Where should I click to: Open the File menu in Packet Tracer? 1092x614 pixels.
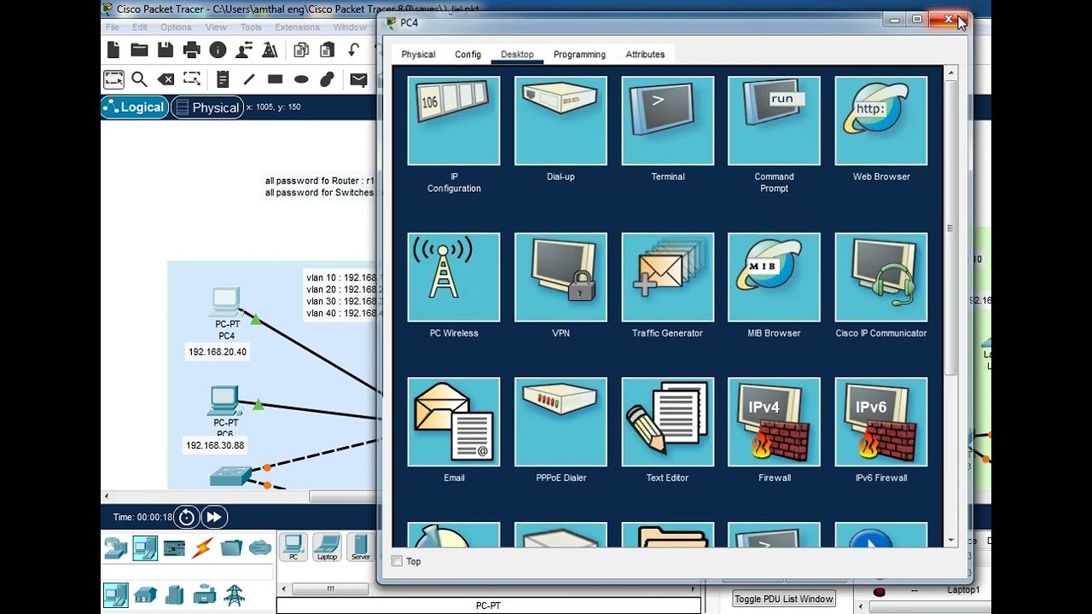(113, 27)
